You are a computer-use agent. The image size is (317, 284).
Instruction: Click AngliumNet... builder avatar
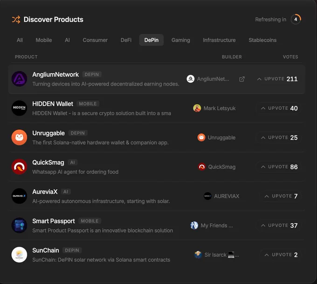[x=191, y=79]
